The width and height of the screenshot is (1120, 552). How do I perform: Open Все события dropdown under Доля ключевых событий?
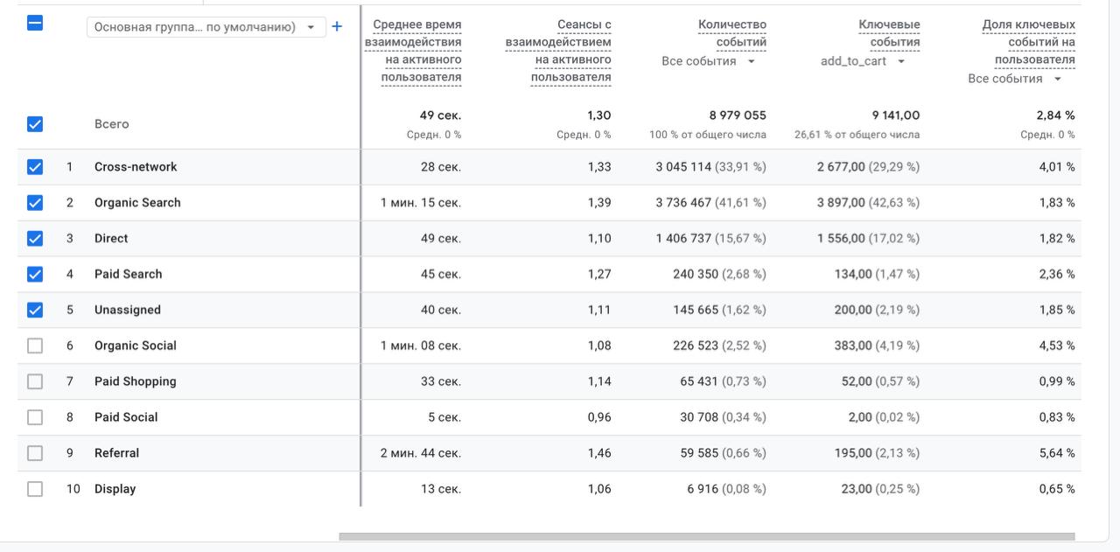point(1014,79)
